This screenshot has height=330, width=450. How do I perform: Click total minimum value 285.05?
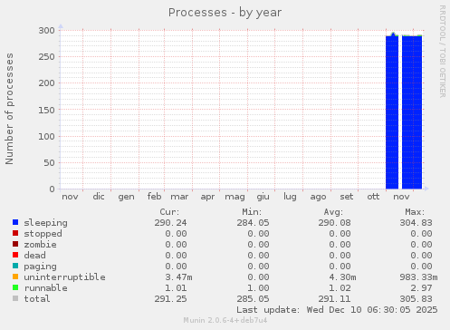tap(253, 299)
